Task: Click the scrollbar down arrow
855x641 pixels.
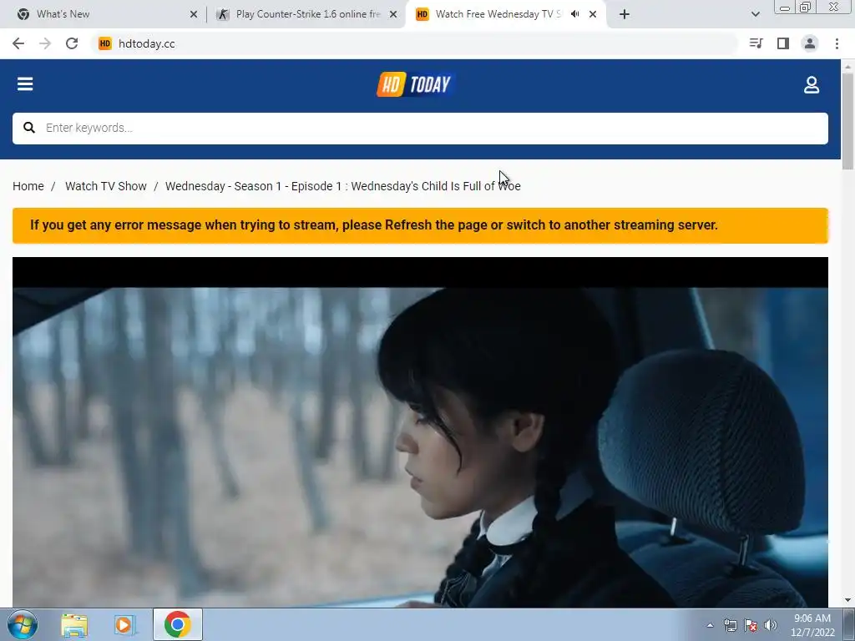Action: (847, 601)
